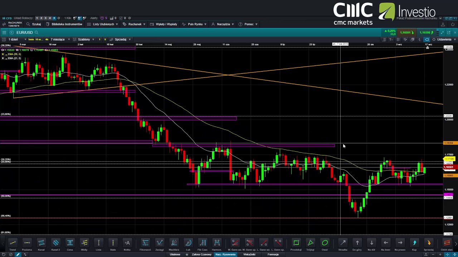Select the Pozioma horizontal line tool
Image resolution: width=458 pixels, height=257 pixels.
tap(27, 245)
